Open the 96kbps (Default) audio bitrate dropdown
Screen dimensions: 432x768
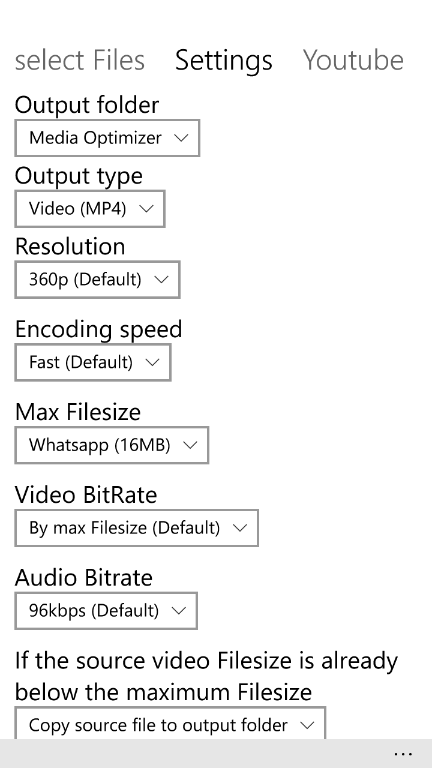pos(106,611)
